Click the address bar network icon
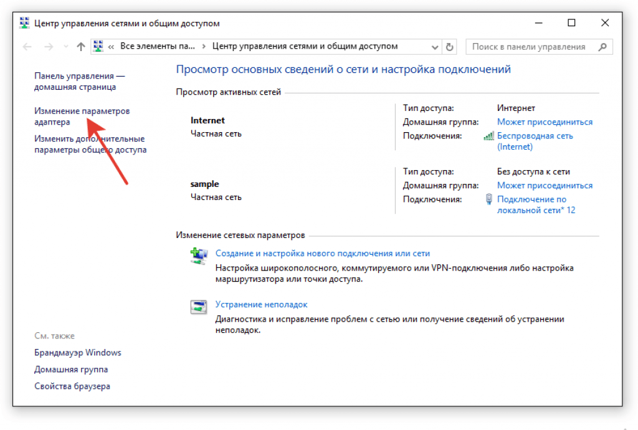Image resolution: width=638 pixels, height=430 pixels. click(x=98, y=46)
